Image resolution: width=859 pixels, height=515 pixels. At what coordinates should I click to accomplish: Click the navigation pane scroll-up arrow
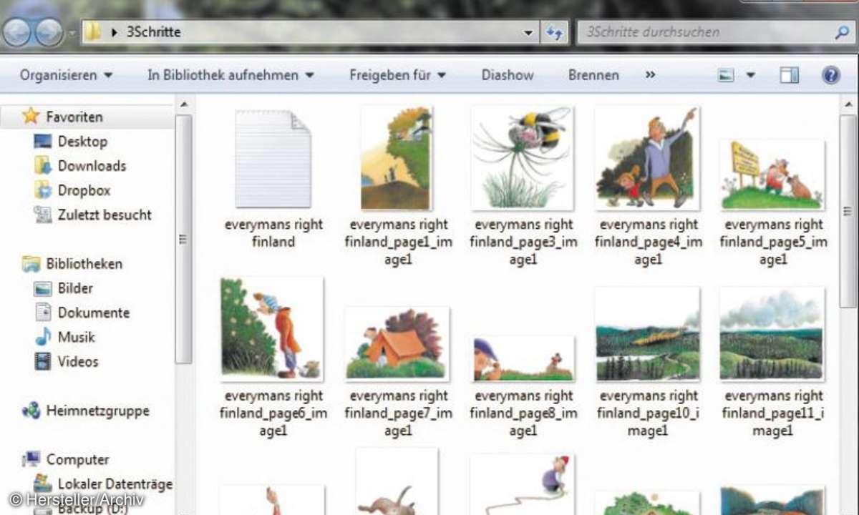tap(183, 104)
